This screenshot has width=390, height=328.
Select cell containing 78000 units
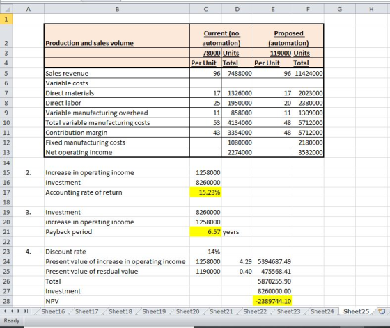coord(205,53)
